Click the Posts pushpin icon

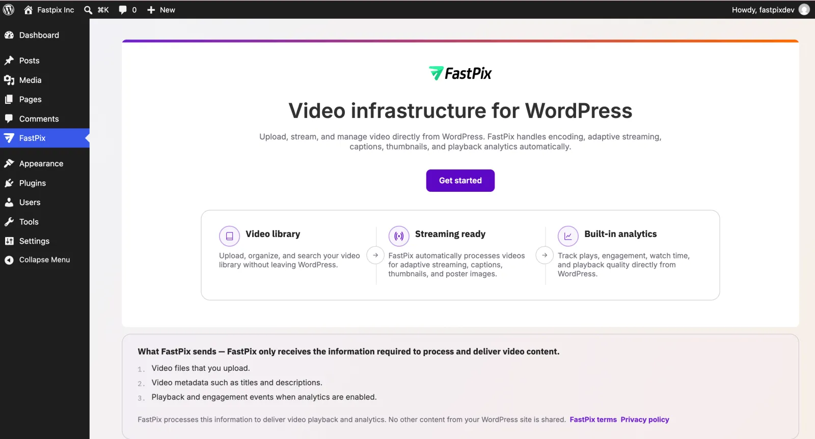pyautogui.click(x=9, y=61)
